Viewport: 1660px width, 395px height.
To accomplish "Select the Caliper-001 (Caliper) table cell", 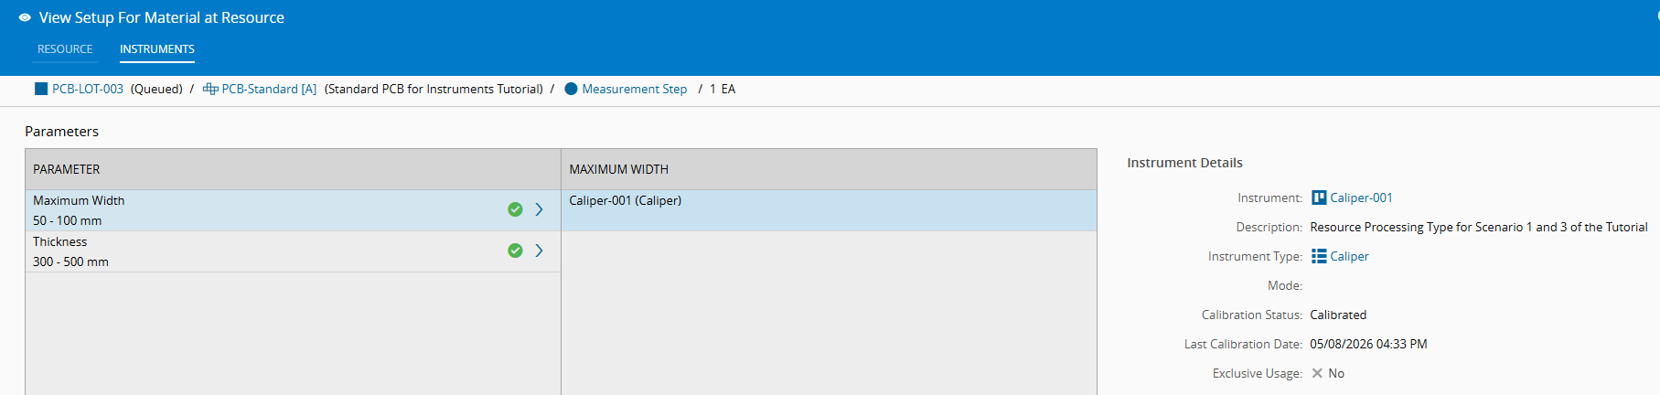I will point(829,210).
